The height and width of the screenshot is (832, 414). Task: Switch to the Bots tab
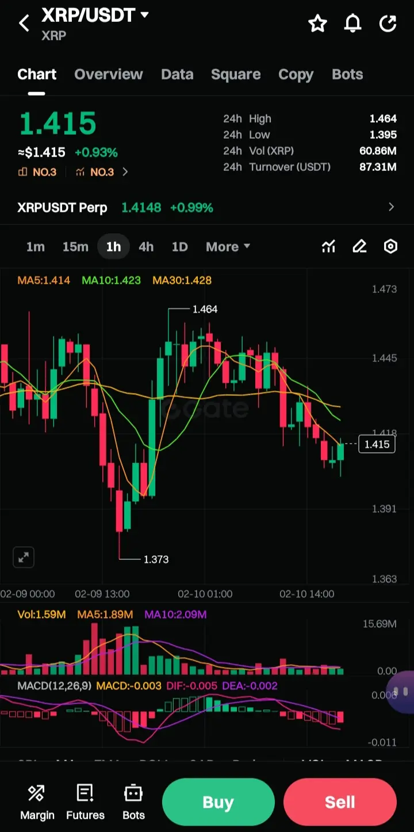pyautogui.click(x=347, y=74)
